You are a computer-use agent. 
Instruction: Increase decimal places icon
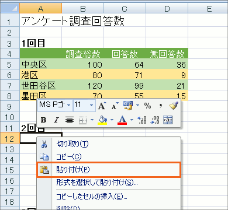(x=142, y=120)
